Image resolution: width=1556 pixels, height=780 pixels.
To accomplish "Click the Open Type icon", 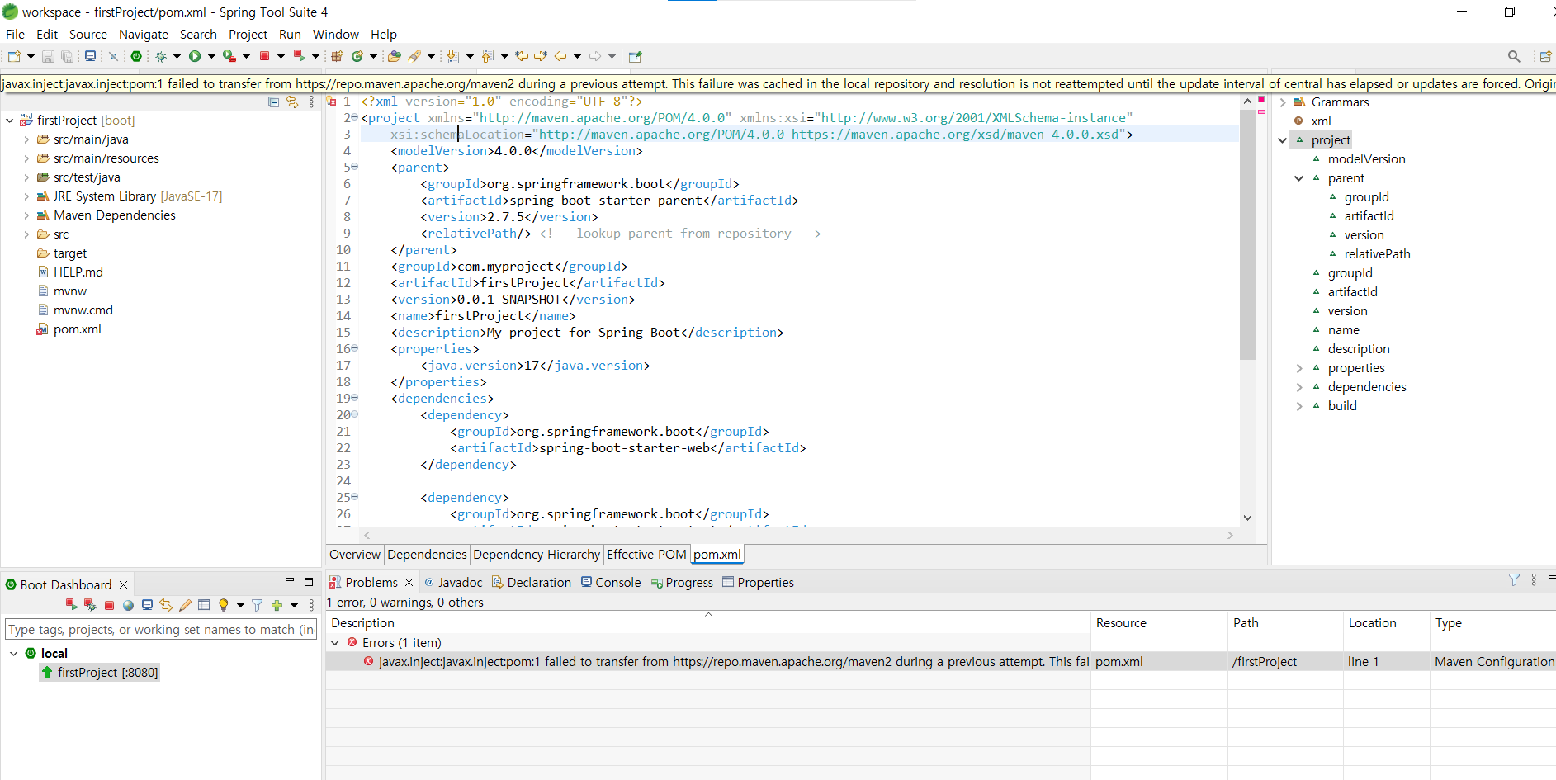I will click(x=394, y=56).
